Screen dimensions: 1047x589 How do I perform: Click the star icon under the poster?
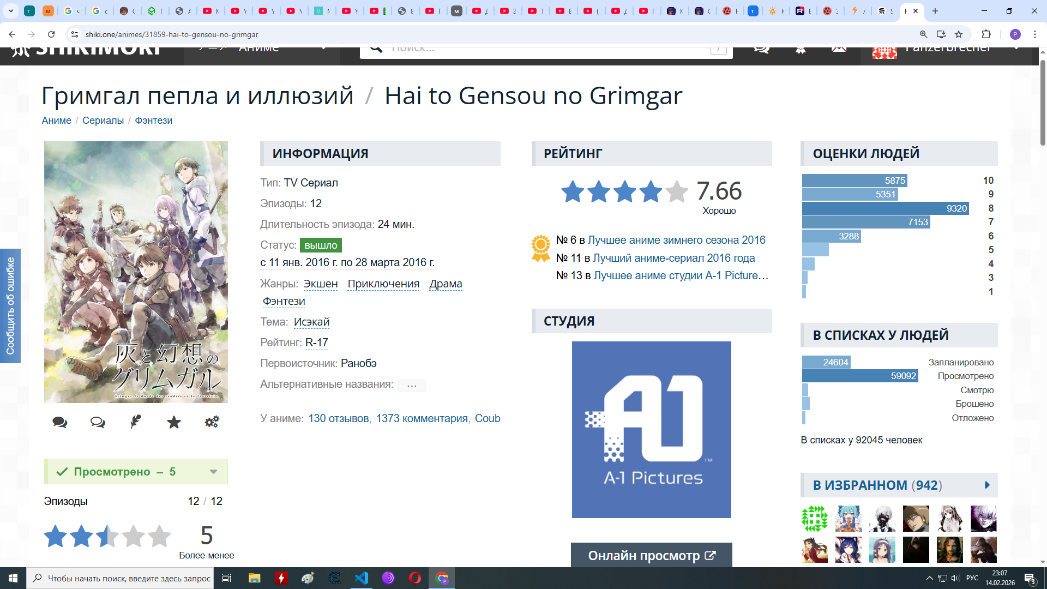tap(174, 422)
